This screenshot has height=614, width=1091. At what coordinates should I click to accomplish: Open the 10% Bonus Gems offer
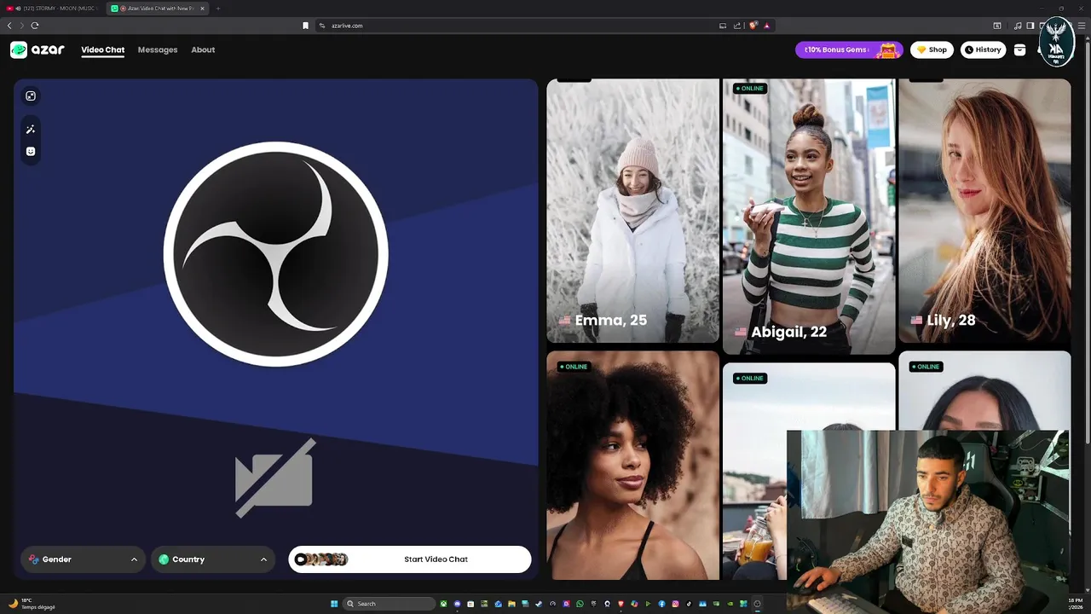pos(849,49)
